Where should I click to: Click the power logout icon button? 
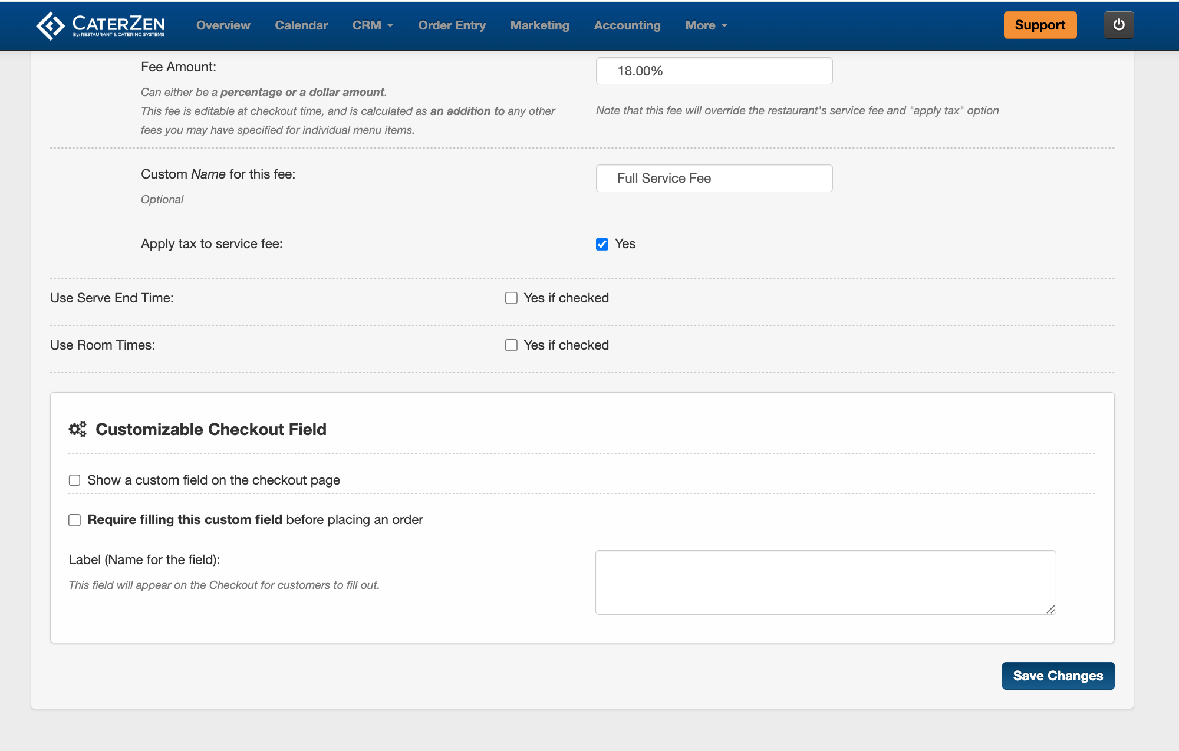1118,25
